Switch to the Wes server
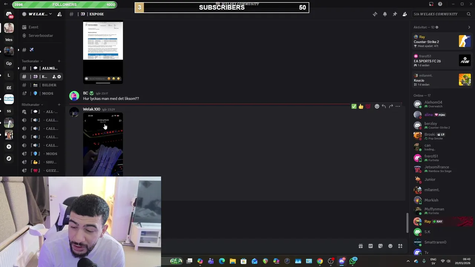This screenshot has width=475, height=267. (9, 40)
